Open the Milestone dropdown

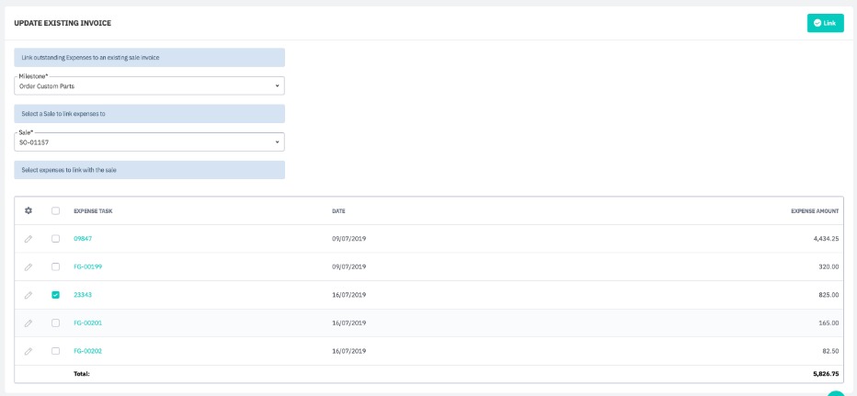[x=149, y=85]
